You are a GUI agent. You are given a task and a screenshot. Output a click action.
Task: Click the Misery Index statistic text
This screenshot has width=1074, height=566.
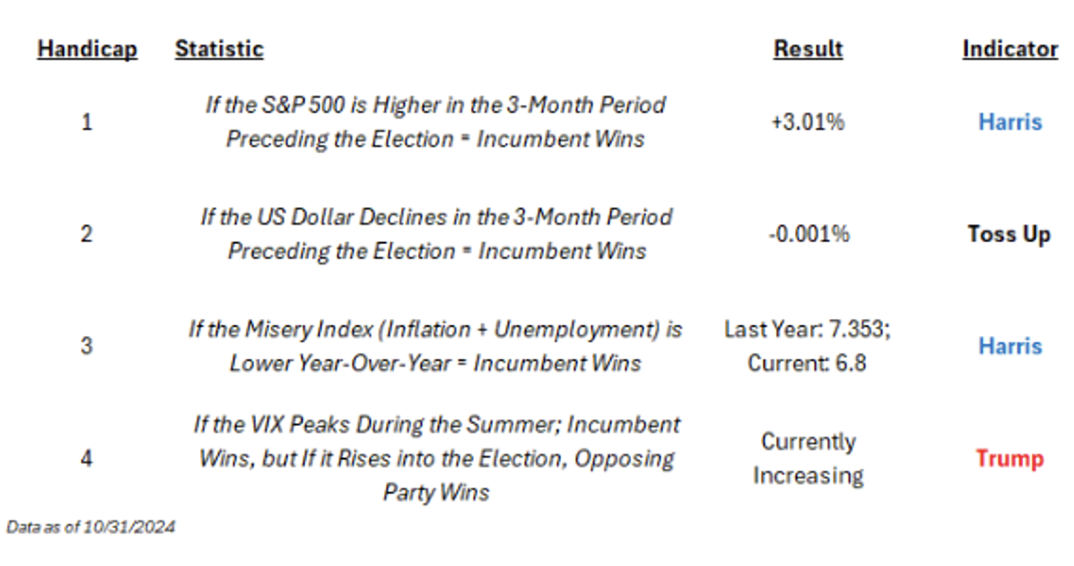436,346
